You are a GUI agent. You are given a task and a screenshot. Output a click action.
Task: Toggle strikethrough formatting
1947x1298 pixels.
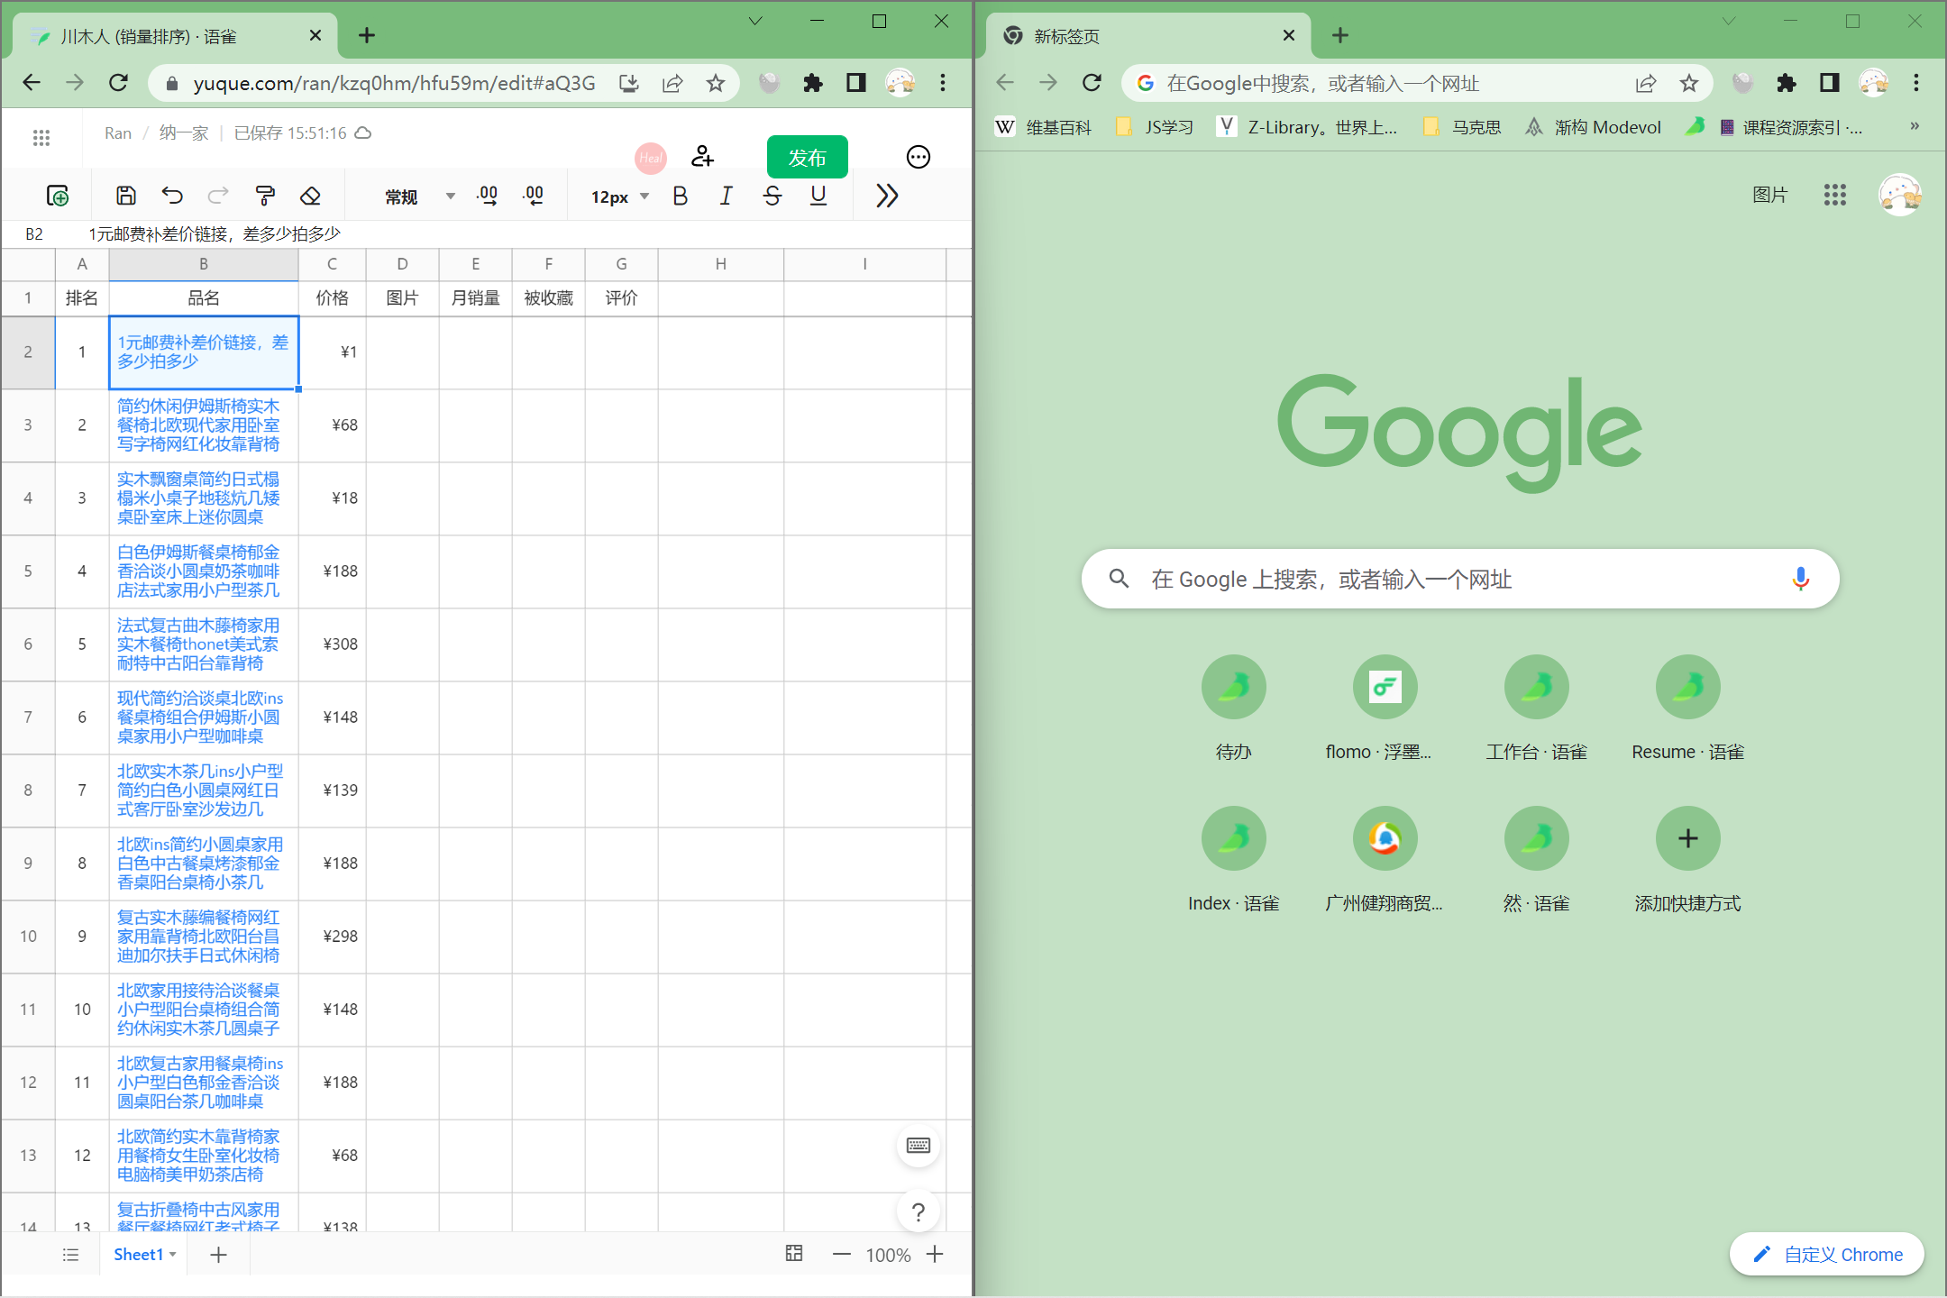point(772,196)
